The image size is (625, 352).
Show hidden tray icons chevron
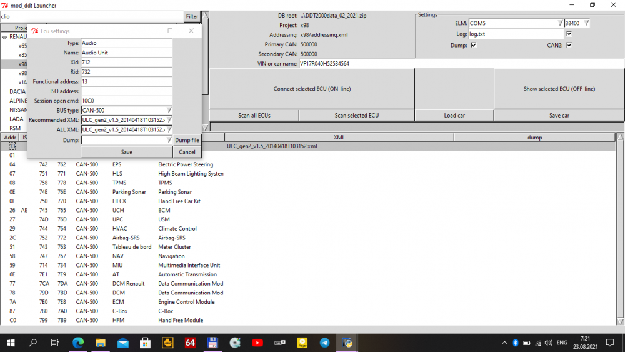pyautogui.click(x=504, y=343)
